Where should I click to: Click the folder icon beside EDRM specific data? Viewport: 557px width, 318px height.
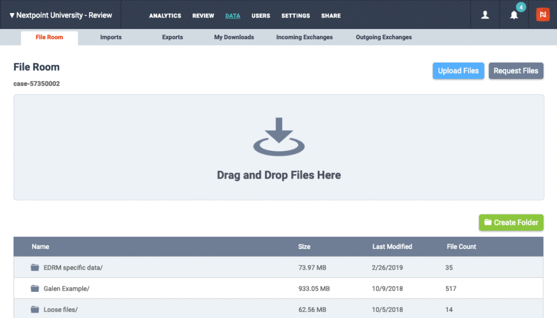coord(34,267)
